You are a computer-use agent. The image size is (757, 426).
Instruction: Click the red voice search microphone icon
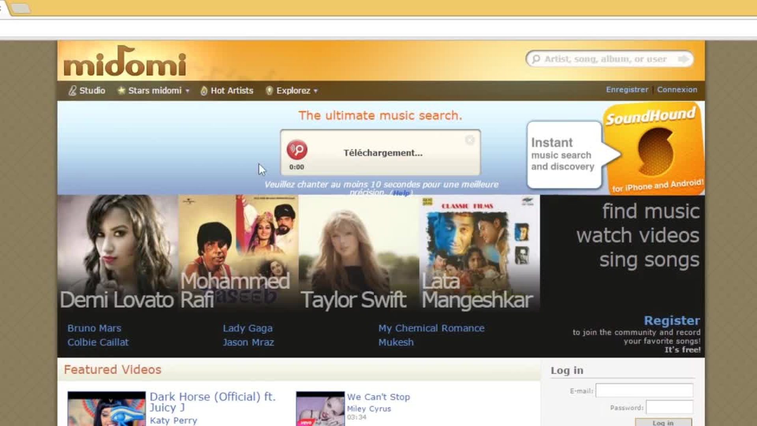(297, 150)
